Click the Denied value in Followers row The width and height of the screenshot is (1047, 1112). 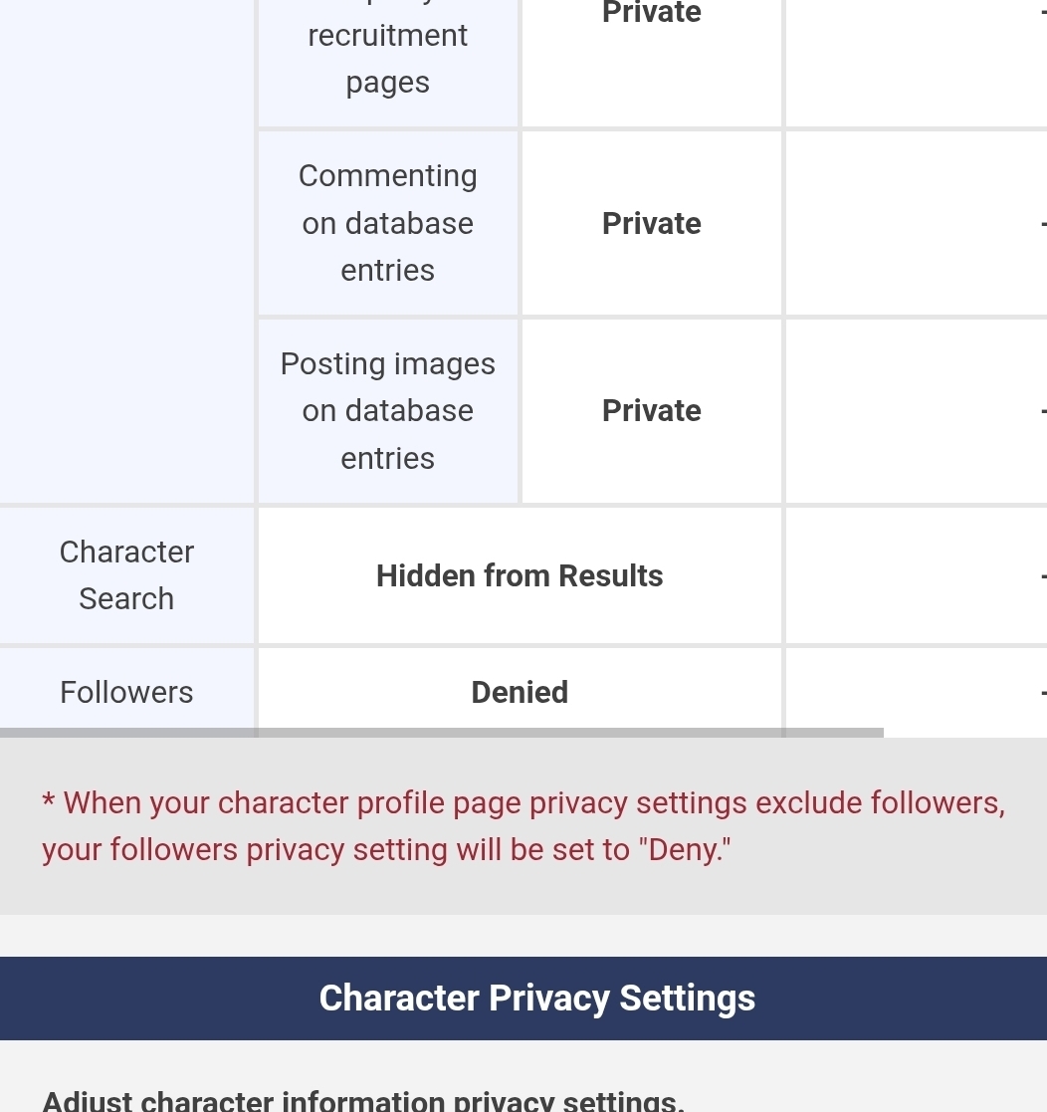click(520, 692)
